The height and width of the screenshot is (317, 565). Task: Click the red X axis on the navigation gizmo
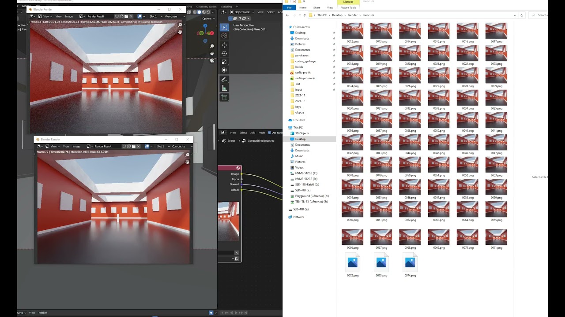[x=212, y=33]
